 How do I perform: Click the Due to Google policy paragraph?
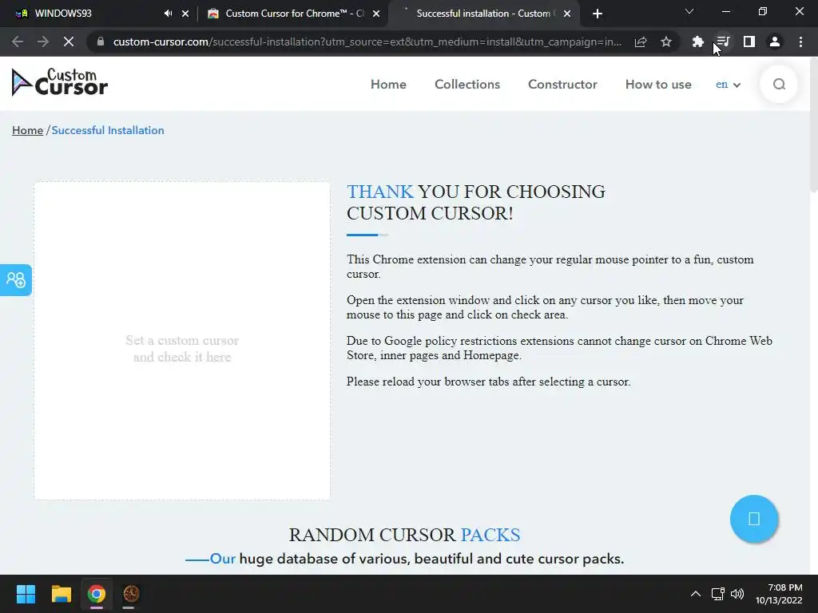pyautogui.click(x=559, y=348)
